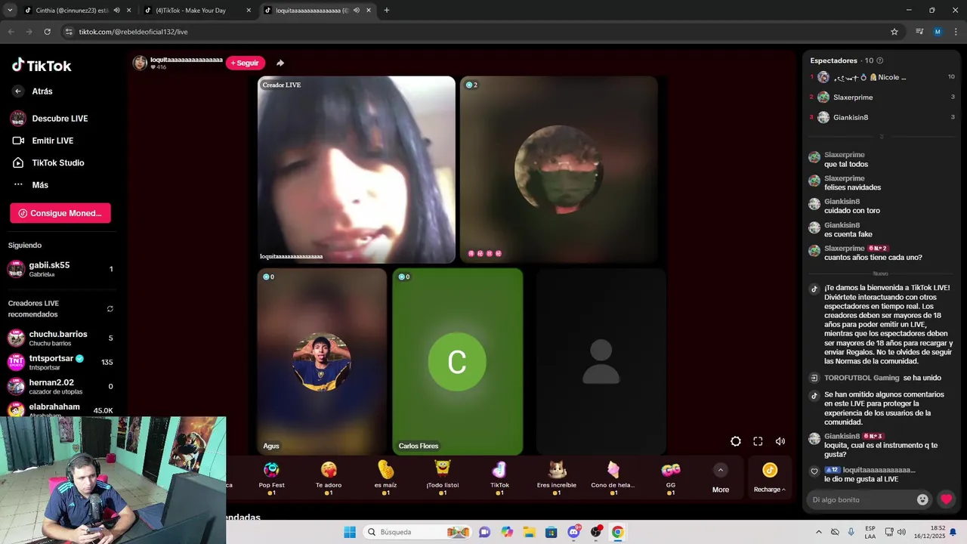Expand the Recharge coins panel
The width and height of the screenshot is (967, 544).
[770, 478]
